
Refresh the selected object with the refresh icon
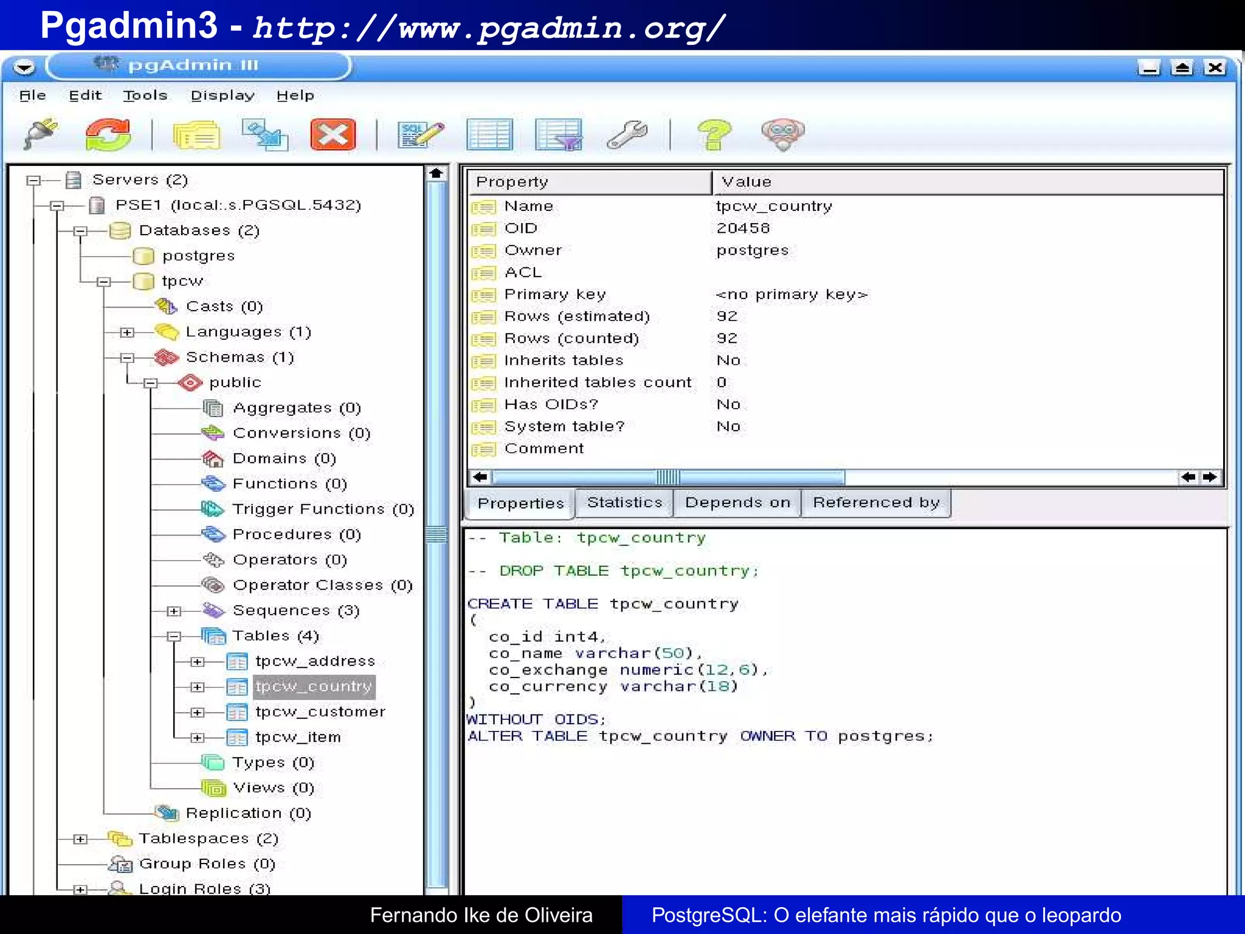(x=108, y=134)
